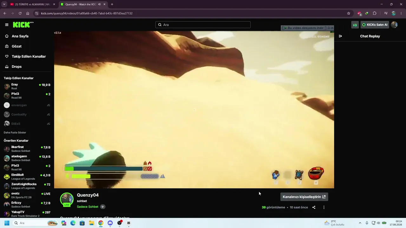Open Erlizzy's recommended channel

point(27,205)
